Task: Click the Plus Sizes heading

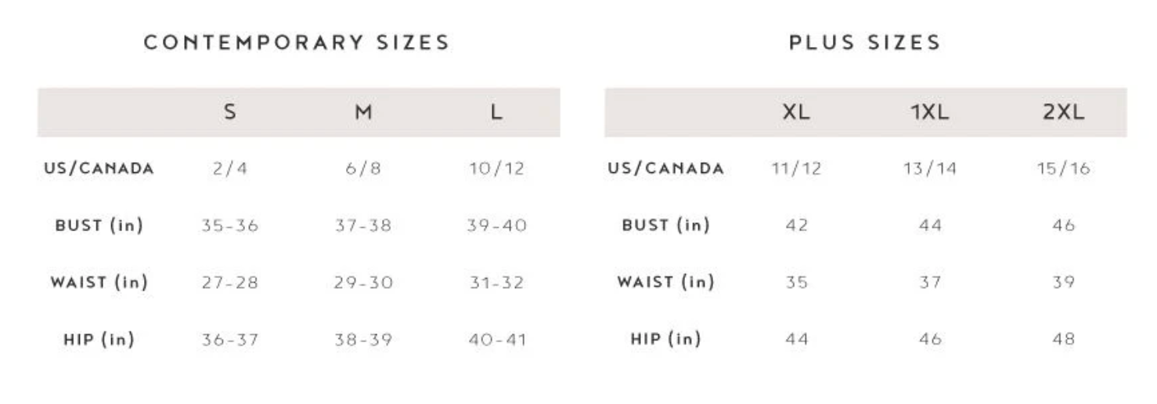Action: [864, 42]
